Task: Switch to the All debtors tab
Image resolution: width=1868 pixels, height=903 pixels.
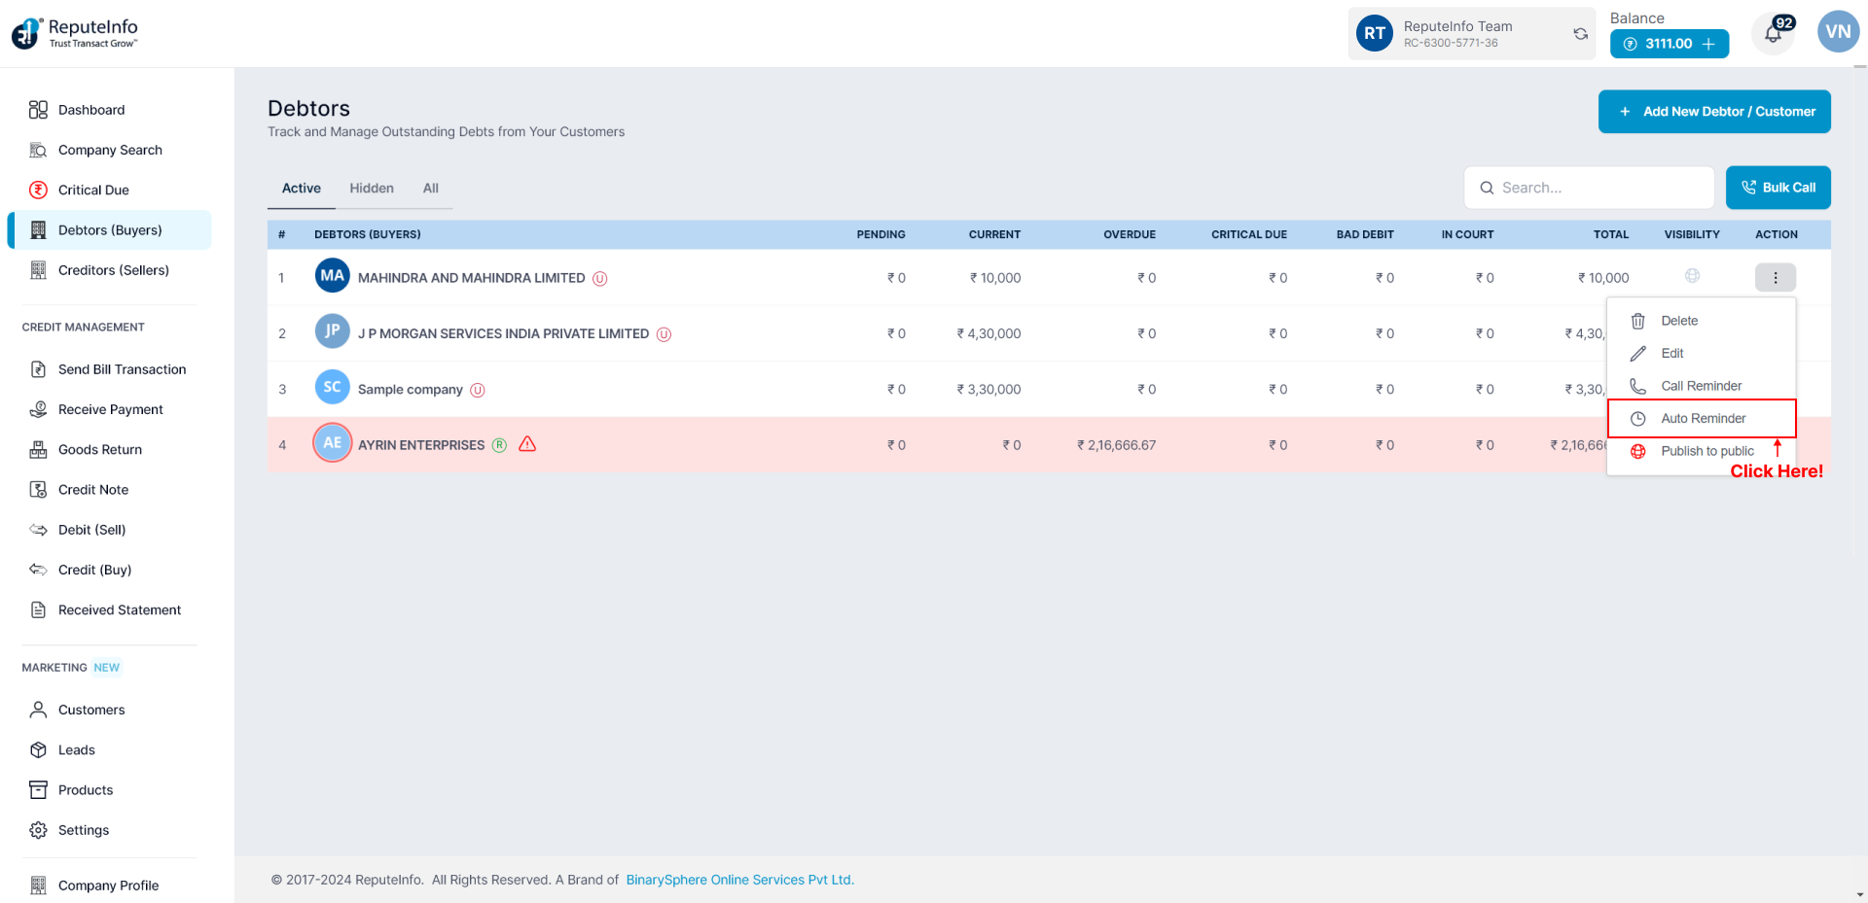Action: coord(430,189)
